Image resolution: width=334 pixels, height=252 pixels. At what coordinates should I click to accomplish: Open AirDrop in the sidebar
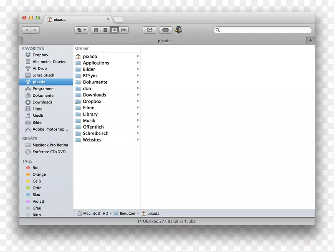40,68
